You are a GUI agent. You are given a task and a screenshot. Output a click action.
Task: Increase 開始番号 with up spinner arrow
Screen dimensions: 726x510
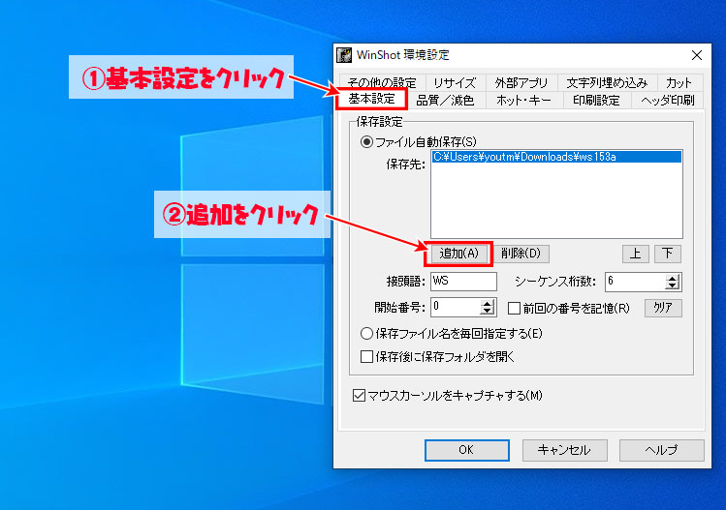pyautogui.click(x=487, y=304)
